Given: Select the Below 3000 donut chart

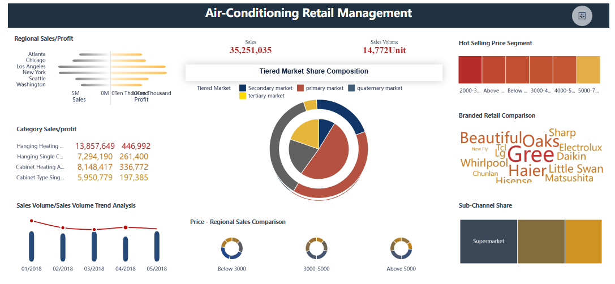Looking at the screenshot, I should [232, 248].
